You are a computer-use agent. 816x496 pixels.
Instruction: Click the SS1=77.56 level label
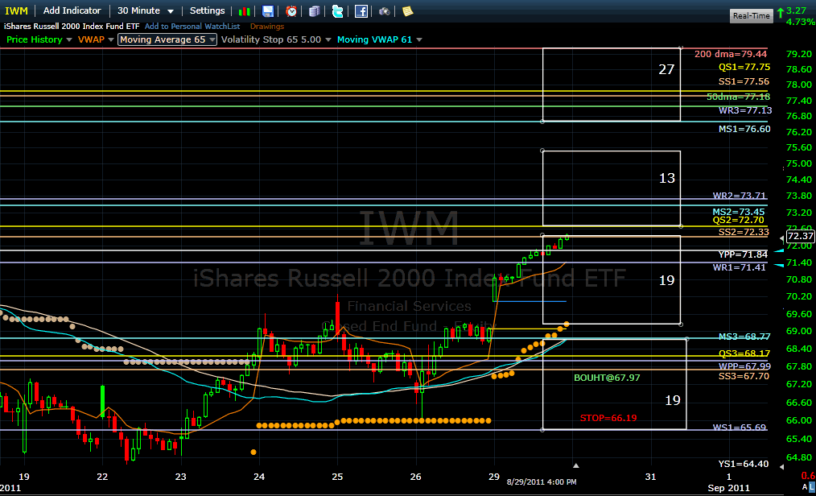(x=744, y=81)
